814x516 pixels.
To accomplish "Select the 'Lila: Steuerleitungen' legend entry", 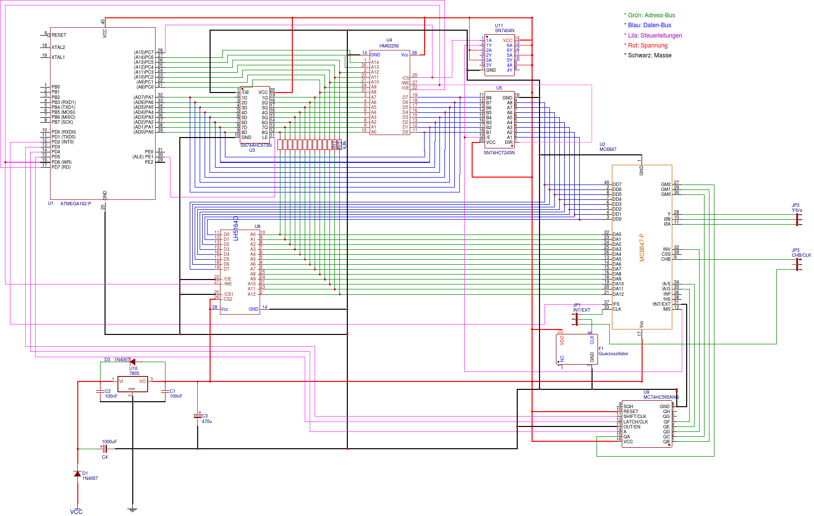I will click(654, 36).
